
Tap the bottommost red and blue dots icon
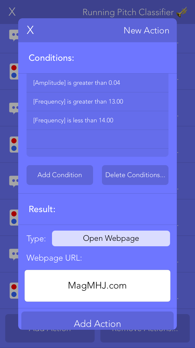(x=14, y=291)
